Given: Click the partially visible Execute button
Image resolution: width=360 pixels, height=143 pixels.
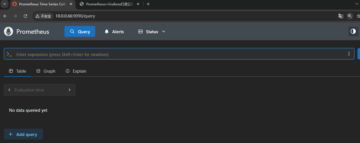Looking at the screenshot, I should point(359,54).
